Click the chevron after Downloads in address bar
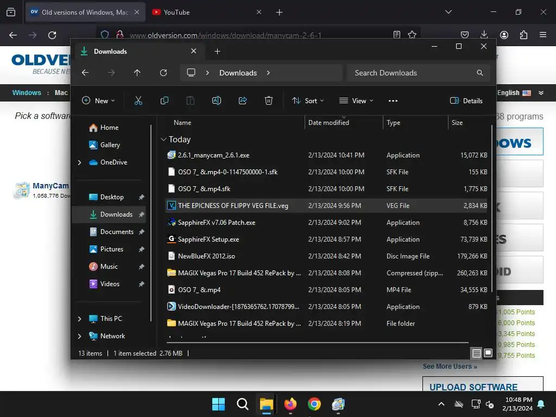The image size is (556, 417). tap(268, 73)
